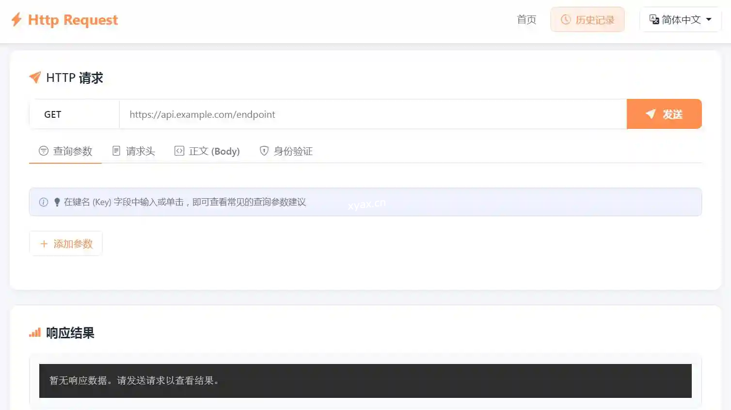Go to 首页 in the navigation
The height and width of the screenshot is (410, 731).
[526, 20]
